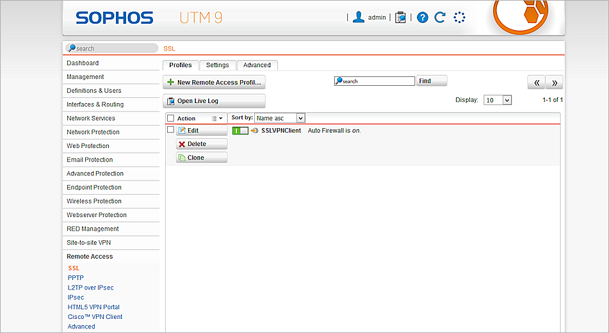
Task: Check the SSLVPNClient row checkbox
Action: pyautogui.click(x=170, y=129)
